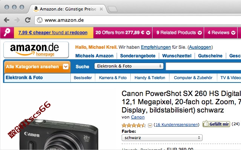This screenshot has width=241, height=150.
Task: Click the Canon PowerShot SX 260 HS title
Action: point(182,102)
